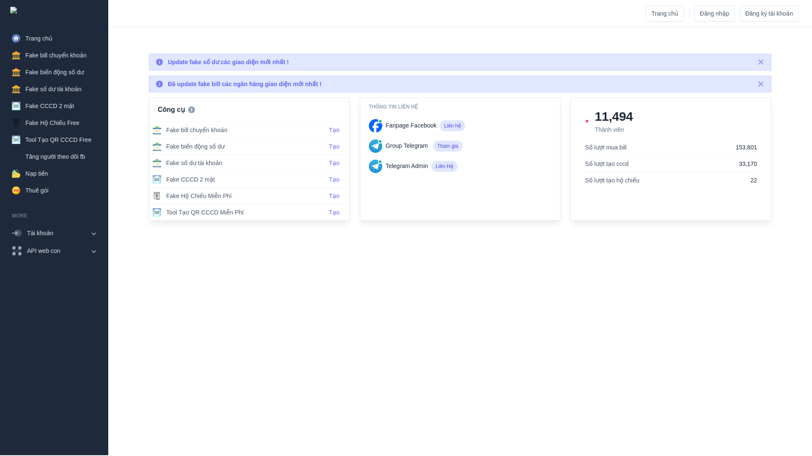Click passport icon for sidebar Fake Hộ Chiếu Free
Viewport: 812px width, 456px height.
(x=16, y=123)
